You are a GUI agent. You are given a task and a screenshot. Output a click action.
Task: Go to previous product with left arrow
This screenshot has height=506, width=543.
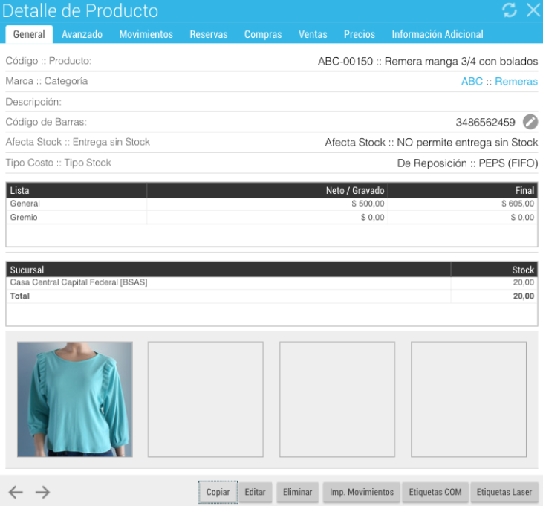[16, 492]
